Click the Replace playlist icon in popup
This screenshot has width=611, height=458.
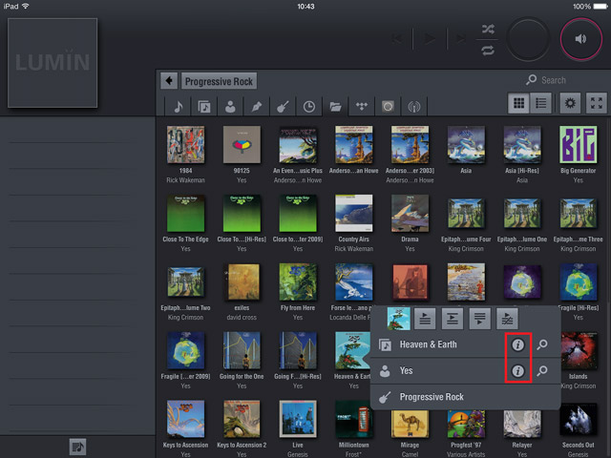click(507, 318)
